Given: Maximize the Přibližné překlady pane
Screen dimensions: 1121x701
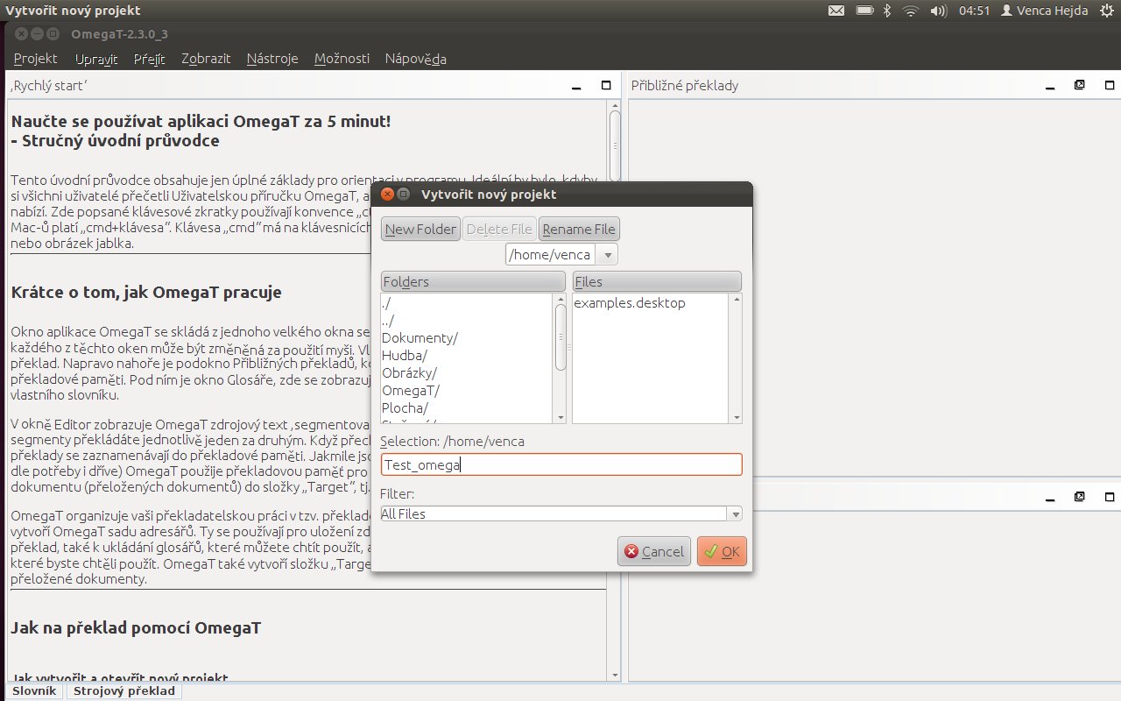Looking at the screenshot, I should pos(1109,85).
